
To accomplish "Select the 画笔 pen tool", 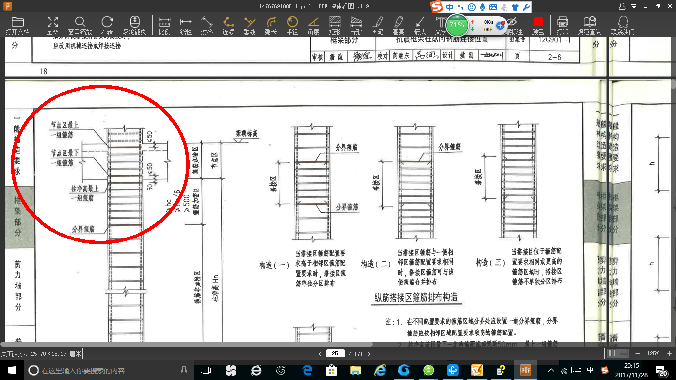I will click(377, 25).
